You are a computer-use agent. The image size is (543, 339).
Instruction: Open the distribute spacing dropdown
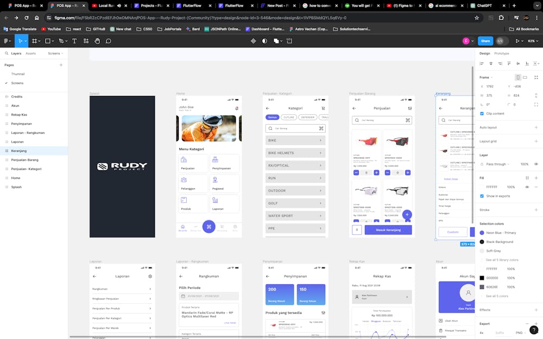pos(536,63)
